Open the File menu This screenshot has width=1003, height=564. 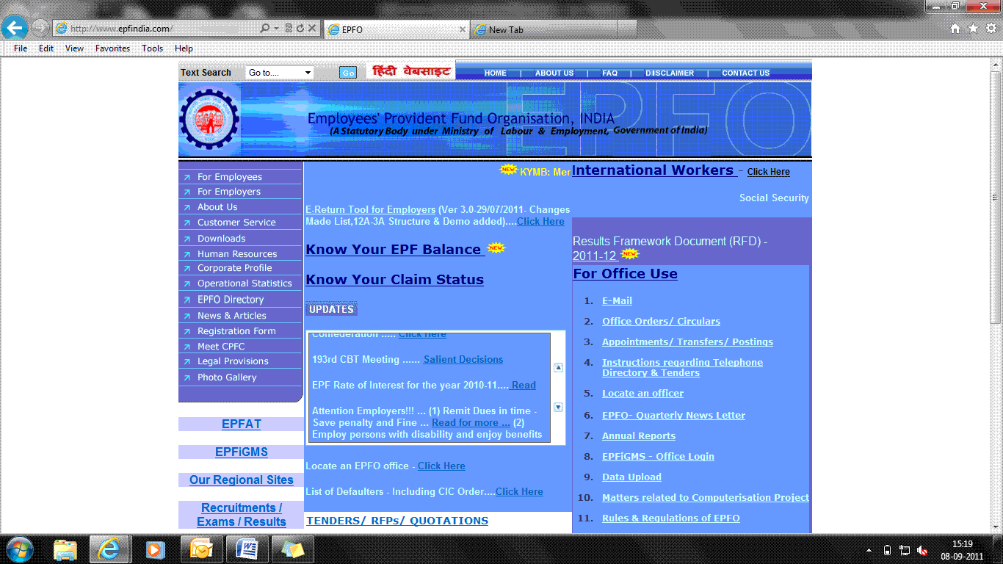[x=21, y=48]
